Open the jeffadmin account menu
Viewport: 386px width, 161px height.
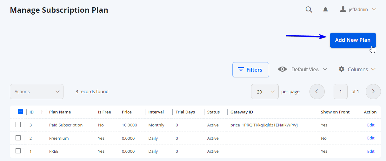point(358,10)
